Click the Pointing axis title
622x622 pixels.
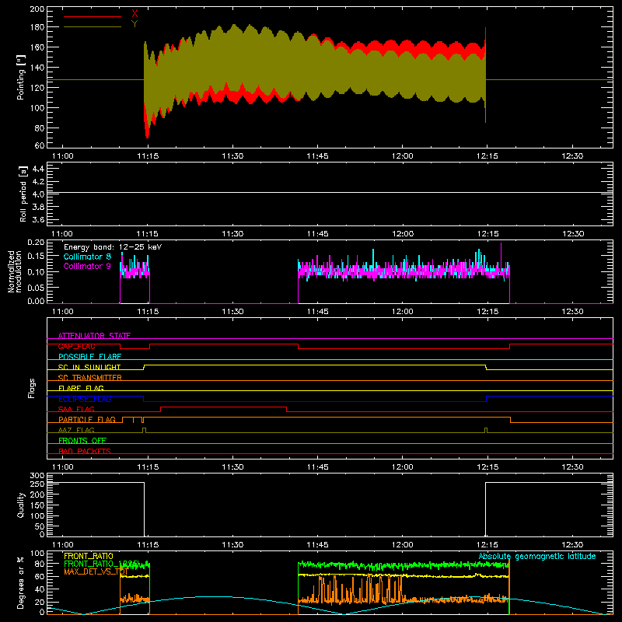pos(21,77)
